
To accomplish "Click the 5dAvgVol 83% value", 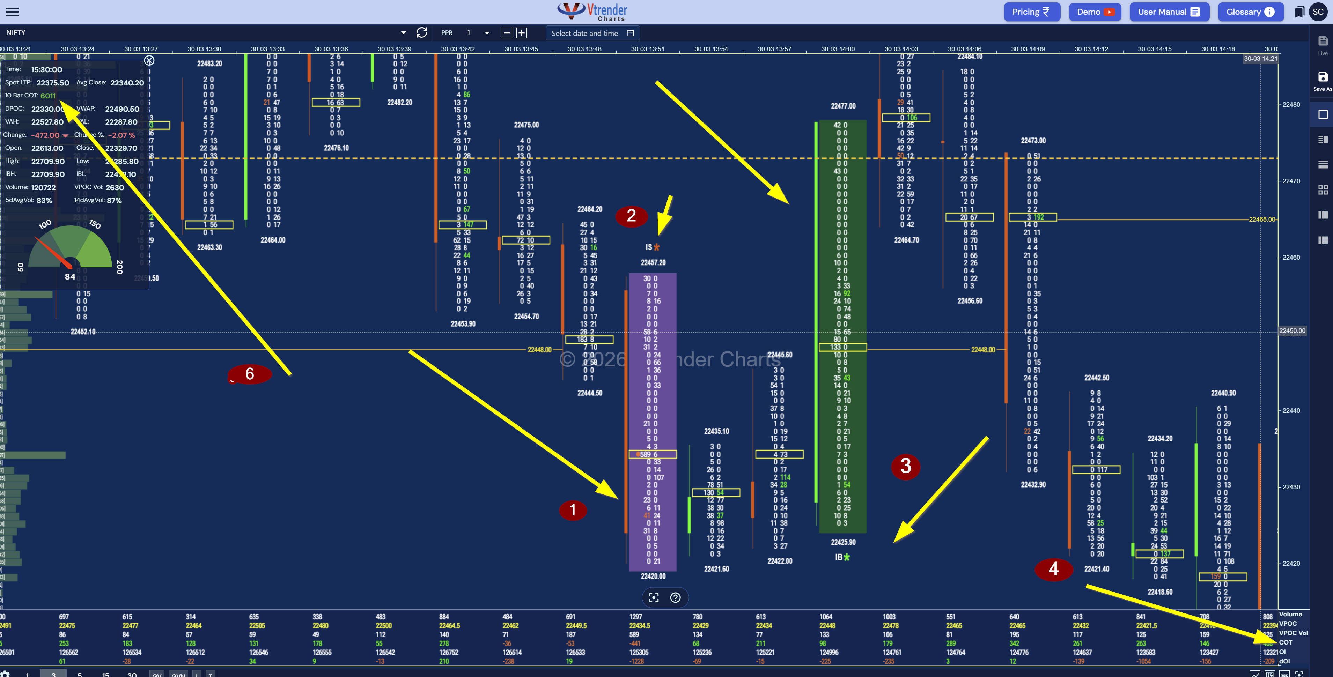I will [44, 201].
